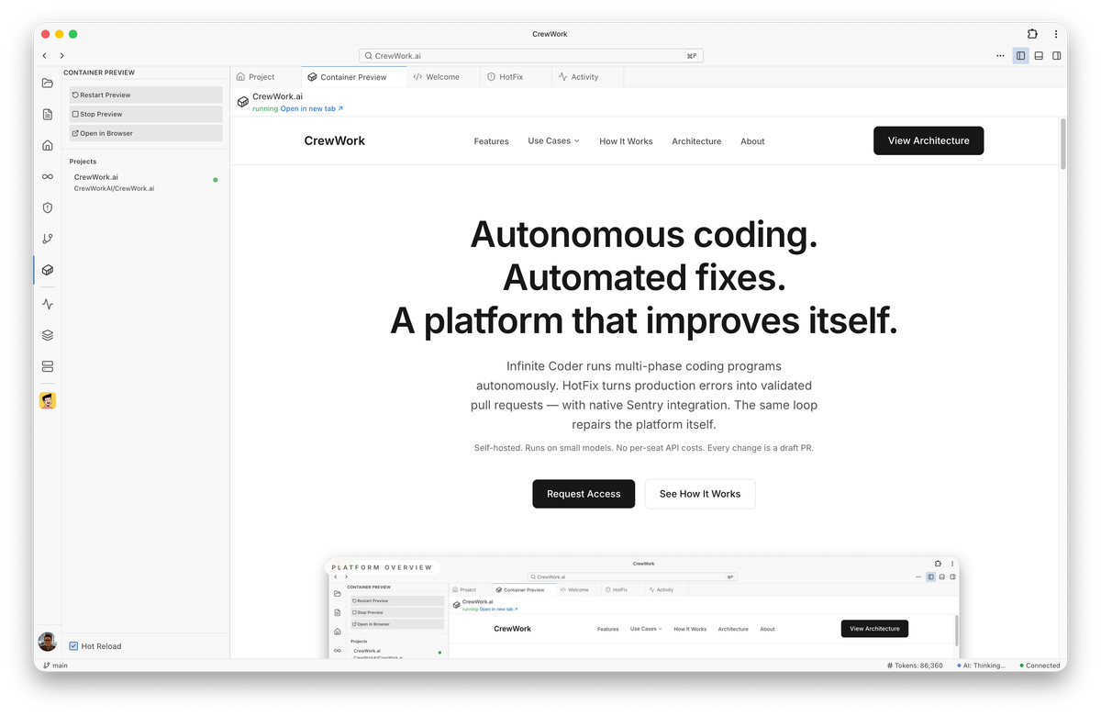Navigate back with the left arrow
Viewport: 1101px width, 716px height.
(x=45, y=56)
